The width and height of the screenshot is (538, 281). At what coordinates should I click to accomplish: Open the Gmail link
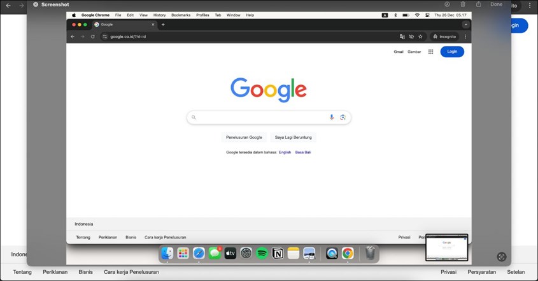tap(399, 51)
